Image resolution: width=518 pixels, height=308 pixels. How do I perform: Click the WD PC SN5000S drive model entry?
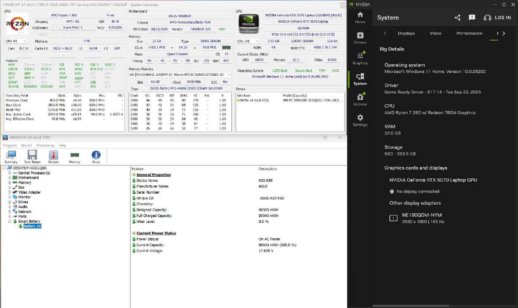pyautogui.click(x=313, y=100)
